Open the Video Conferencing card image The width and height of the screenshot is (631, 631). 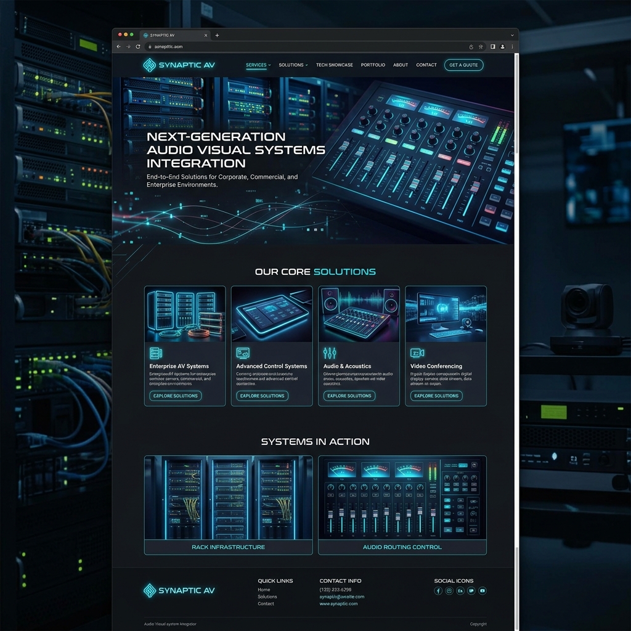(x=446, y=314)
